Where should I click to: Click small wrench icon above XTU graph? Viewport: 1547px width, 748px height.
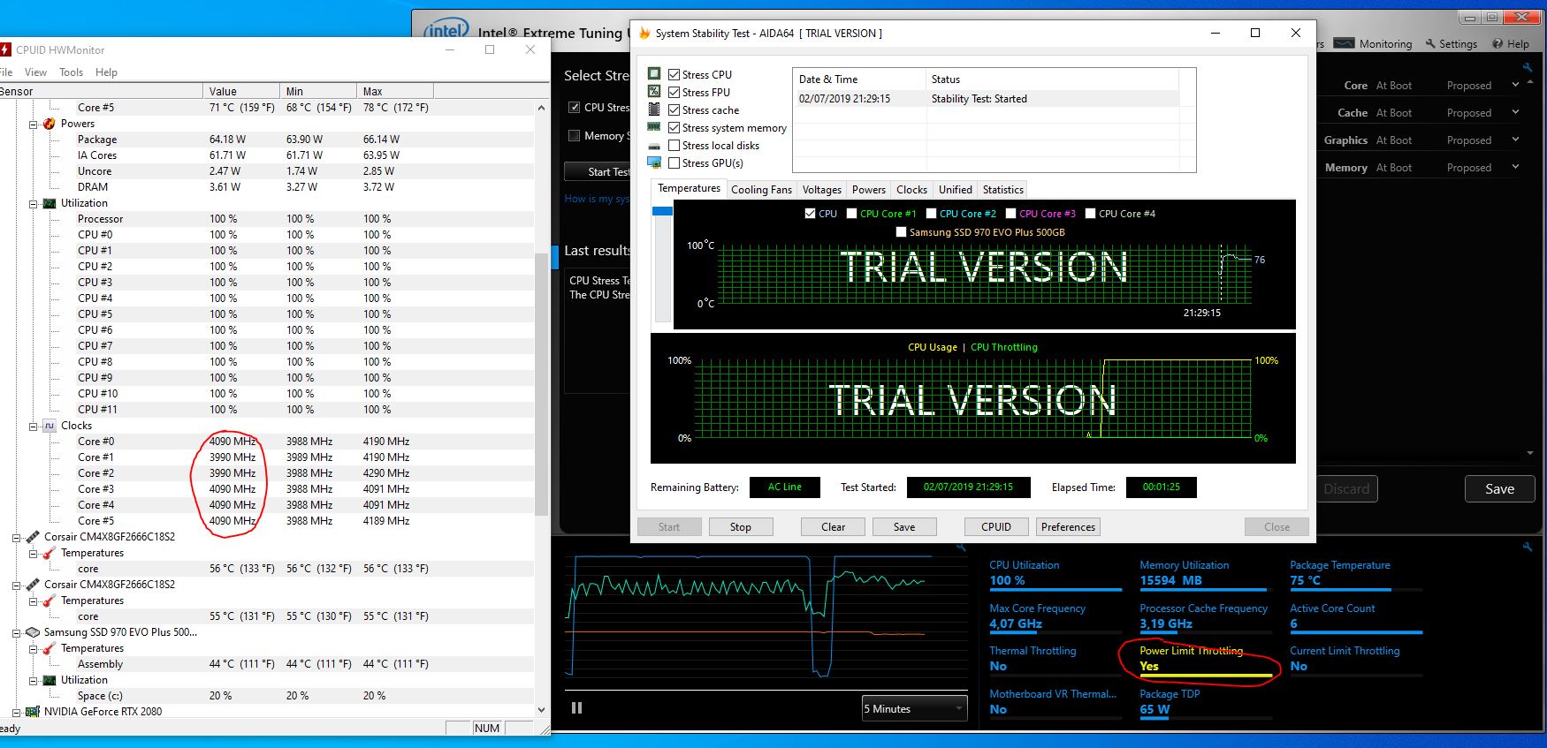[x=962, y=548]
